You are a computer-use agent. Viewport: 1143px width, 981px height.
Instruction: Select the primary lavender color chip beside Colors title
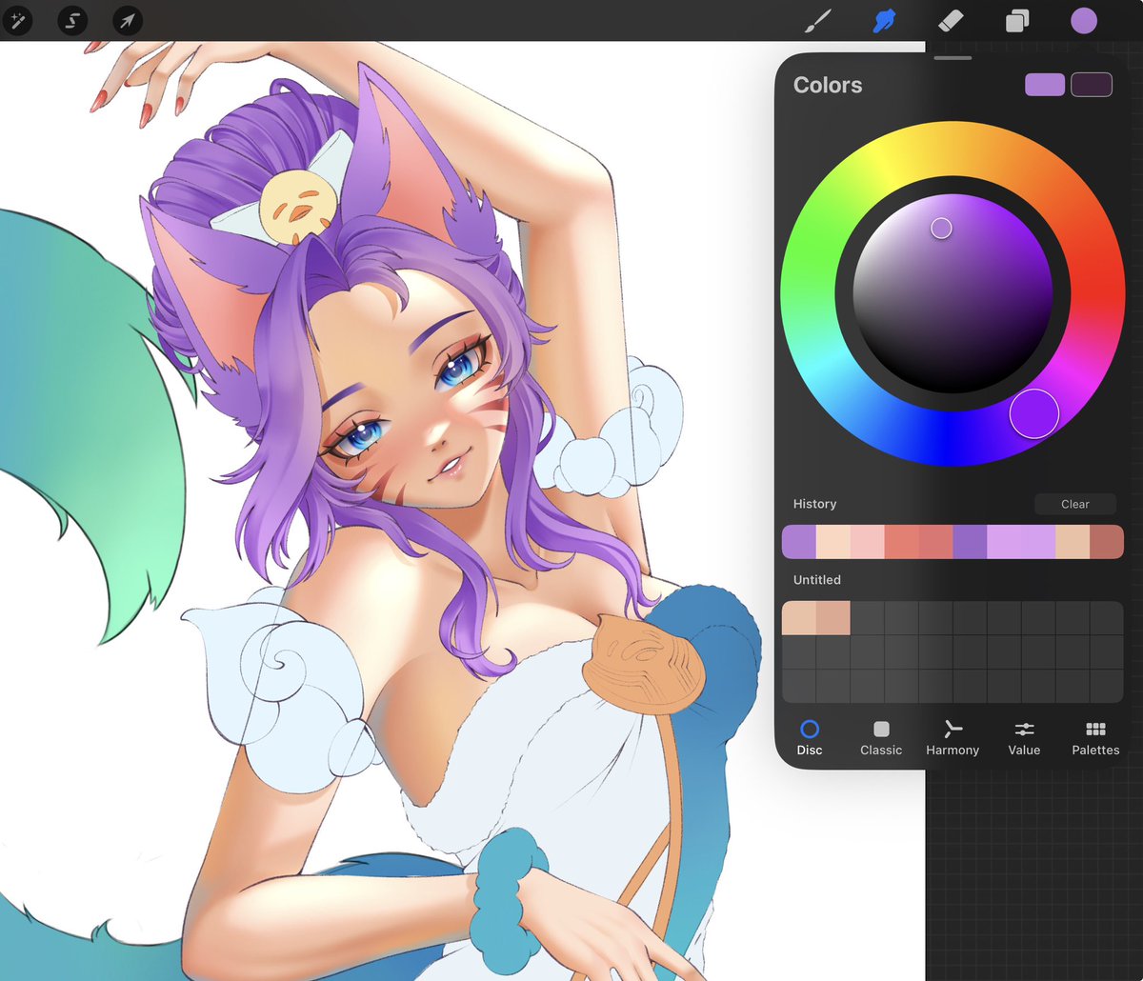coord(1045,85)
